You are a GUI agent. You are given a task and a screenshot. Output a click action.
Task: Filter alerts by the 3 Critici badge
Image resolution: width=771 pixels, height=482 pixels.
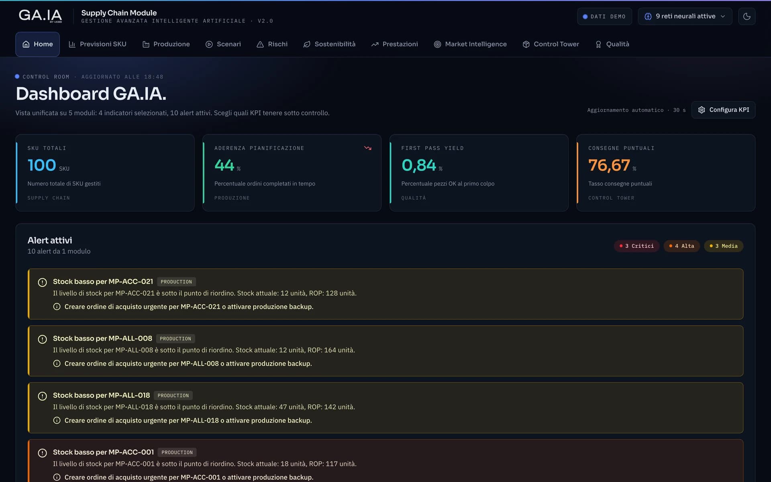(636, 246)
